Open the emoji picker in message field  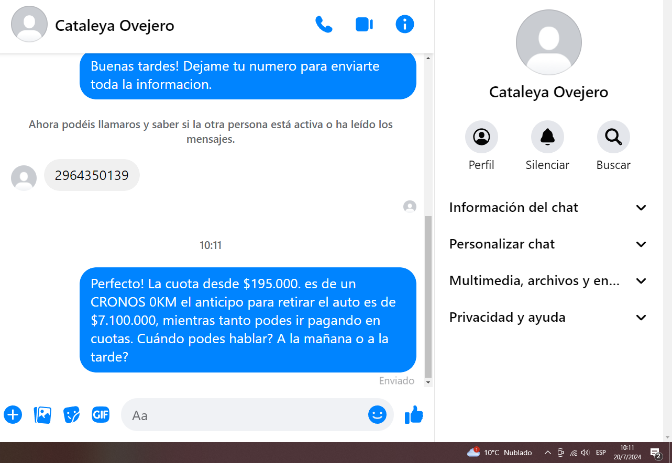pyautogui.click(x=377, y=415)
